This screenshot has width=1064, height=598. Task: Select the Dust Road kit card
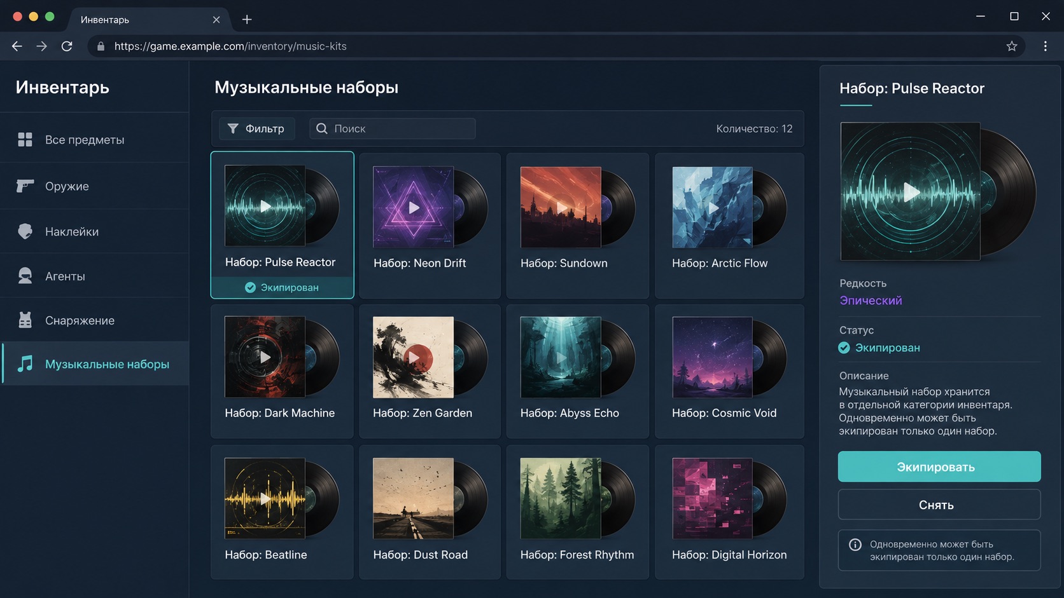point(430,512)
